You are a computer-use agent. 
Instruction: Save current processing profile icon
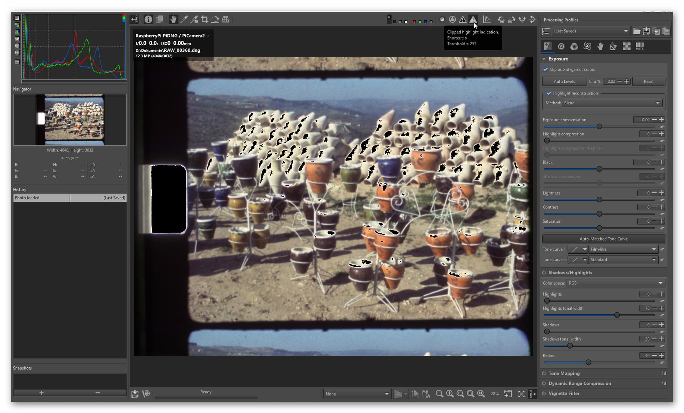pyautogui.click(x=646, y=31)
